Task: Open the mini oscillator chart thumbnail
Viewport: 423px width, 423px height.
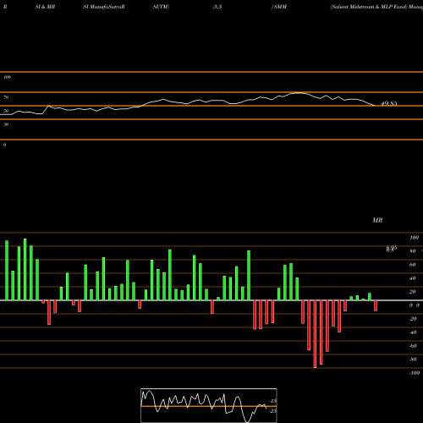Action: pos(209,405)
